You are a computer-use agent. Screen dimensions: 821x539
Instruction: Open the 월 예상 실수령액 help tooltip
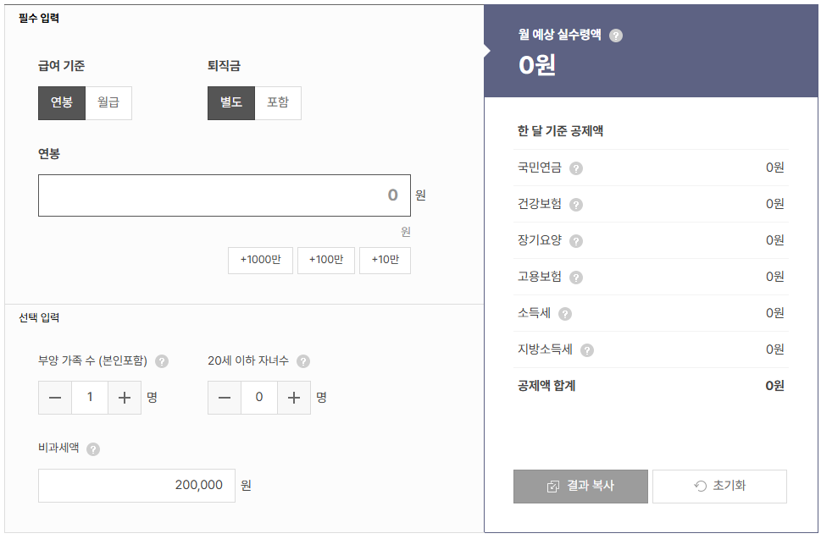(x=618, y=36)
